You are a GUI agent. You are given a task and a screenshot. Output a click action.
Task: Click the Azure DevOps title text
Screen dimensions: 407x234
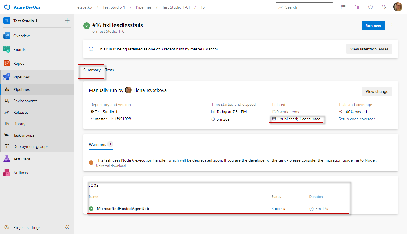coord(27,7)
